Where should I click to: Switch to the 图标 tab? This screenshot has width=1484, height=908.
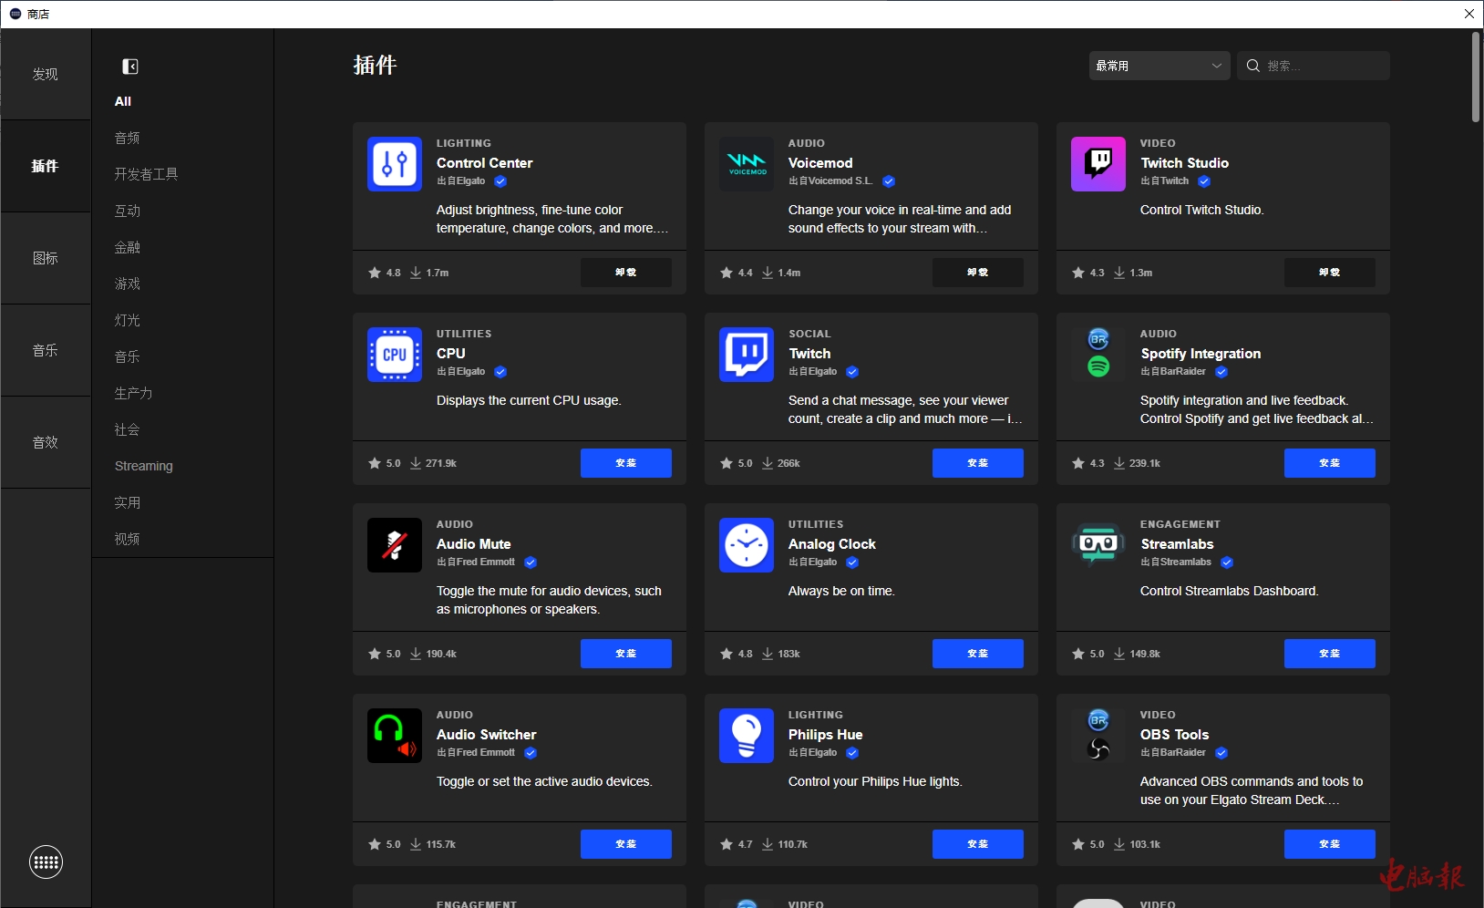click(x=46, y=258)
